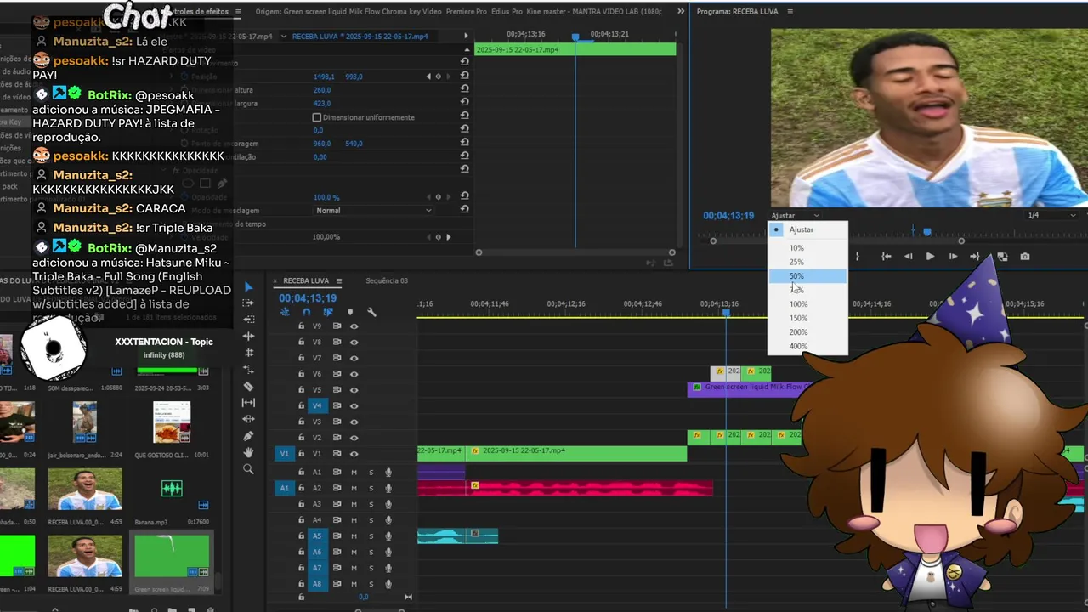Viewport: 1088px width, 612px height.
Task: Toggle sync lock on V2
Action: (x=337, y=438)
